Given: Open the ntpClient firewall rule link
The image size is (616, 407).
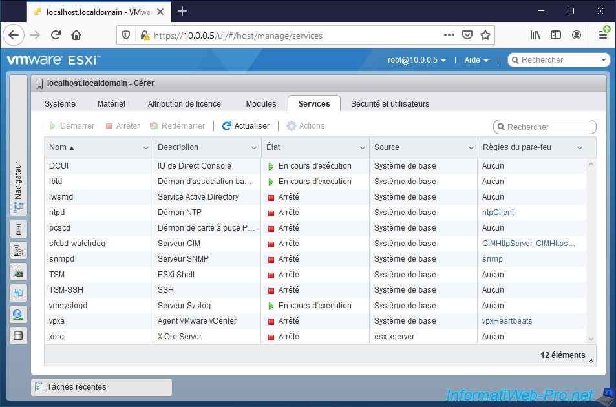Looking at the screenshot, I should pos(498,213).
